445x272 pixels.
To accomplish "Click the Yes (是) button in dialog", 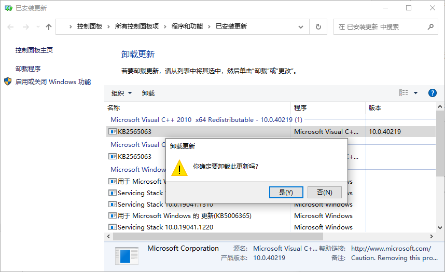I will tap(286, 192).
